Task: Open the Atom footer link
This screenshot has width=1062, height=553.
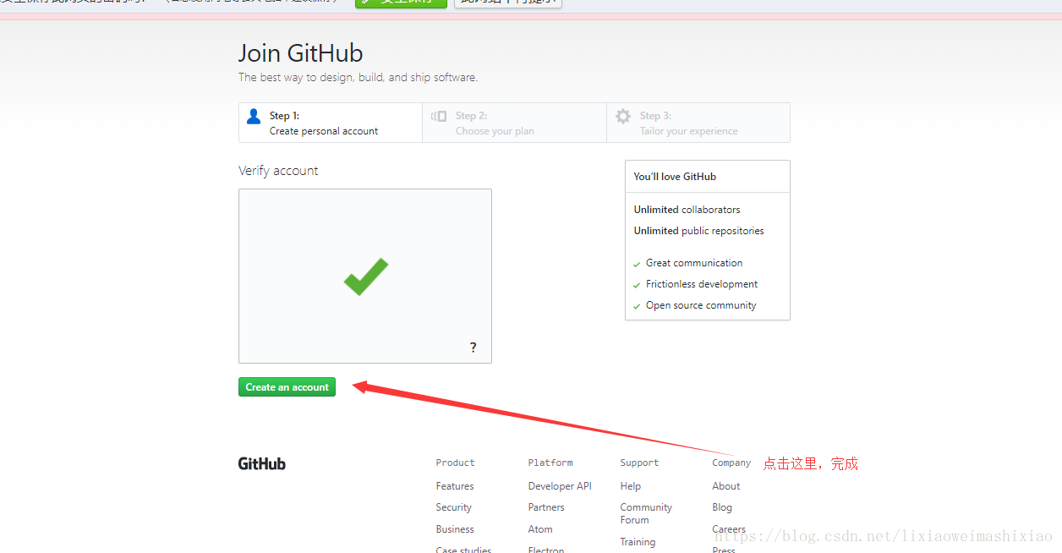Action: pyautogui.click(x=540, y=529)
